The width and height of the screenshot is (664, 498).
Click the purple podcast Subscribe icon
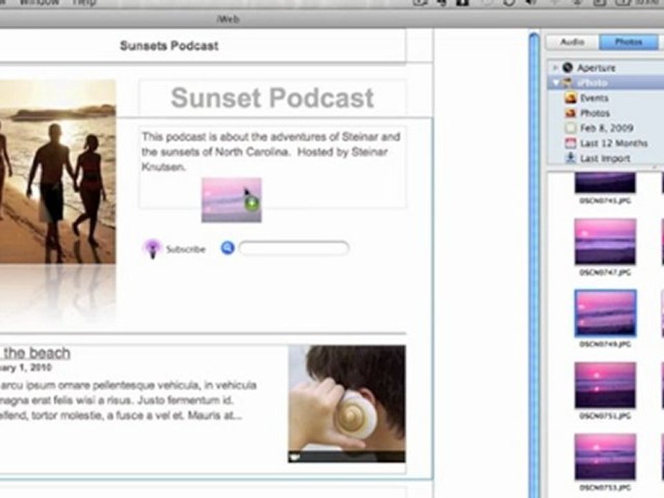(152, 248)
